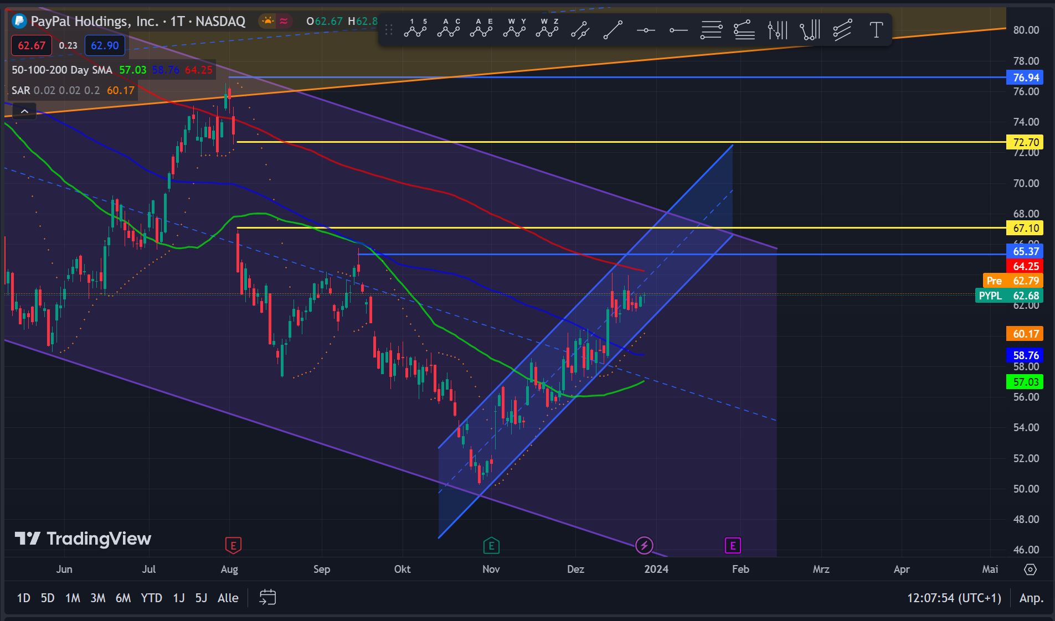1055x621 pixels.
Task: Click the 60.17 orange SAR price label
Action: pyautogui.click(x=1026, y=334)
